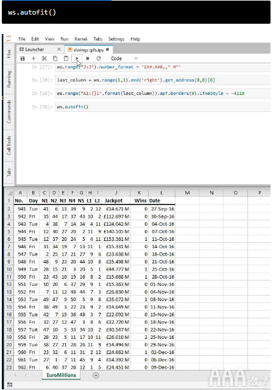The height and width of the screenshot is (390, 276).
Task: Save notebook with the floppy disk icon
Action: tap(23, 58)
